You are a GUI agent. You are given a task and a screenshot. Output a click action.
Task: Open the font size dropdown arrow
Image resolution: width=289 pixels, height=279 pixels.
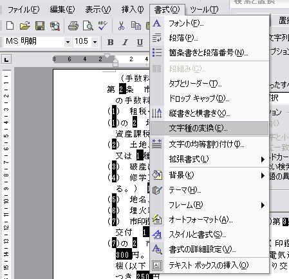pyautogui.click(x=95, y=42)
